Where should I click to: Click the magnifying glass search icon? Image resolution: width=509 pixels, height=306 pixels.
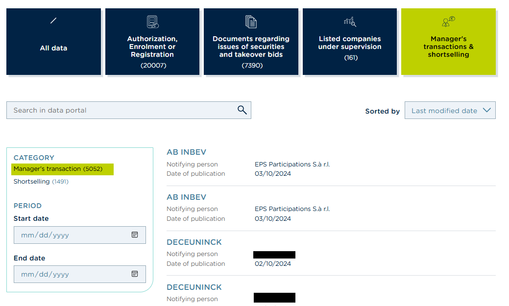(x=242, y=110)
